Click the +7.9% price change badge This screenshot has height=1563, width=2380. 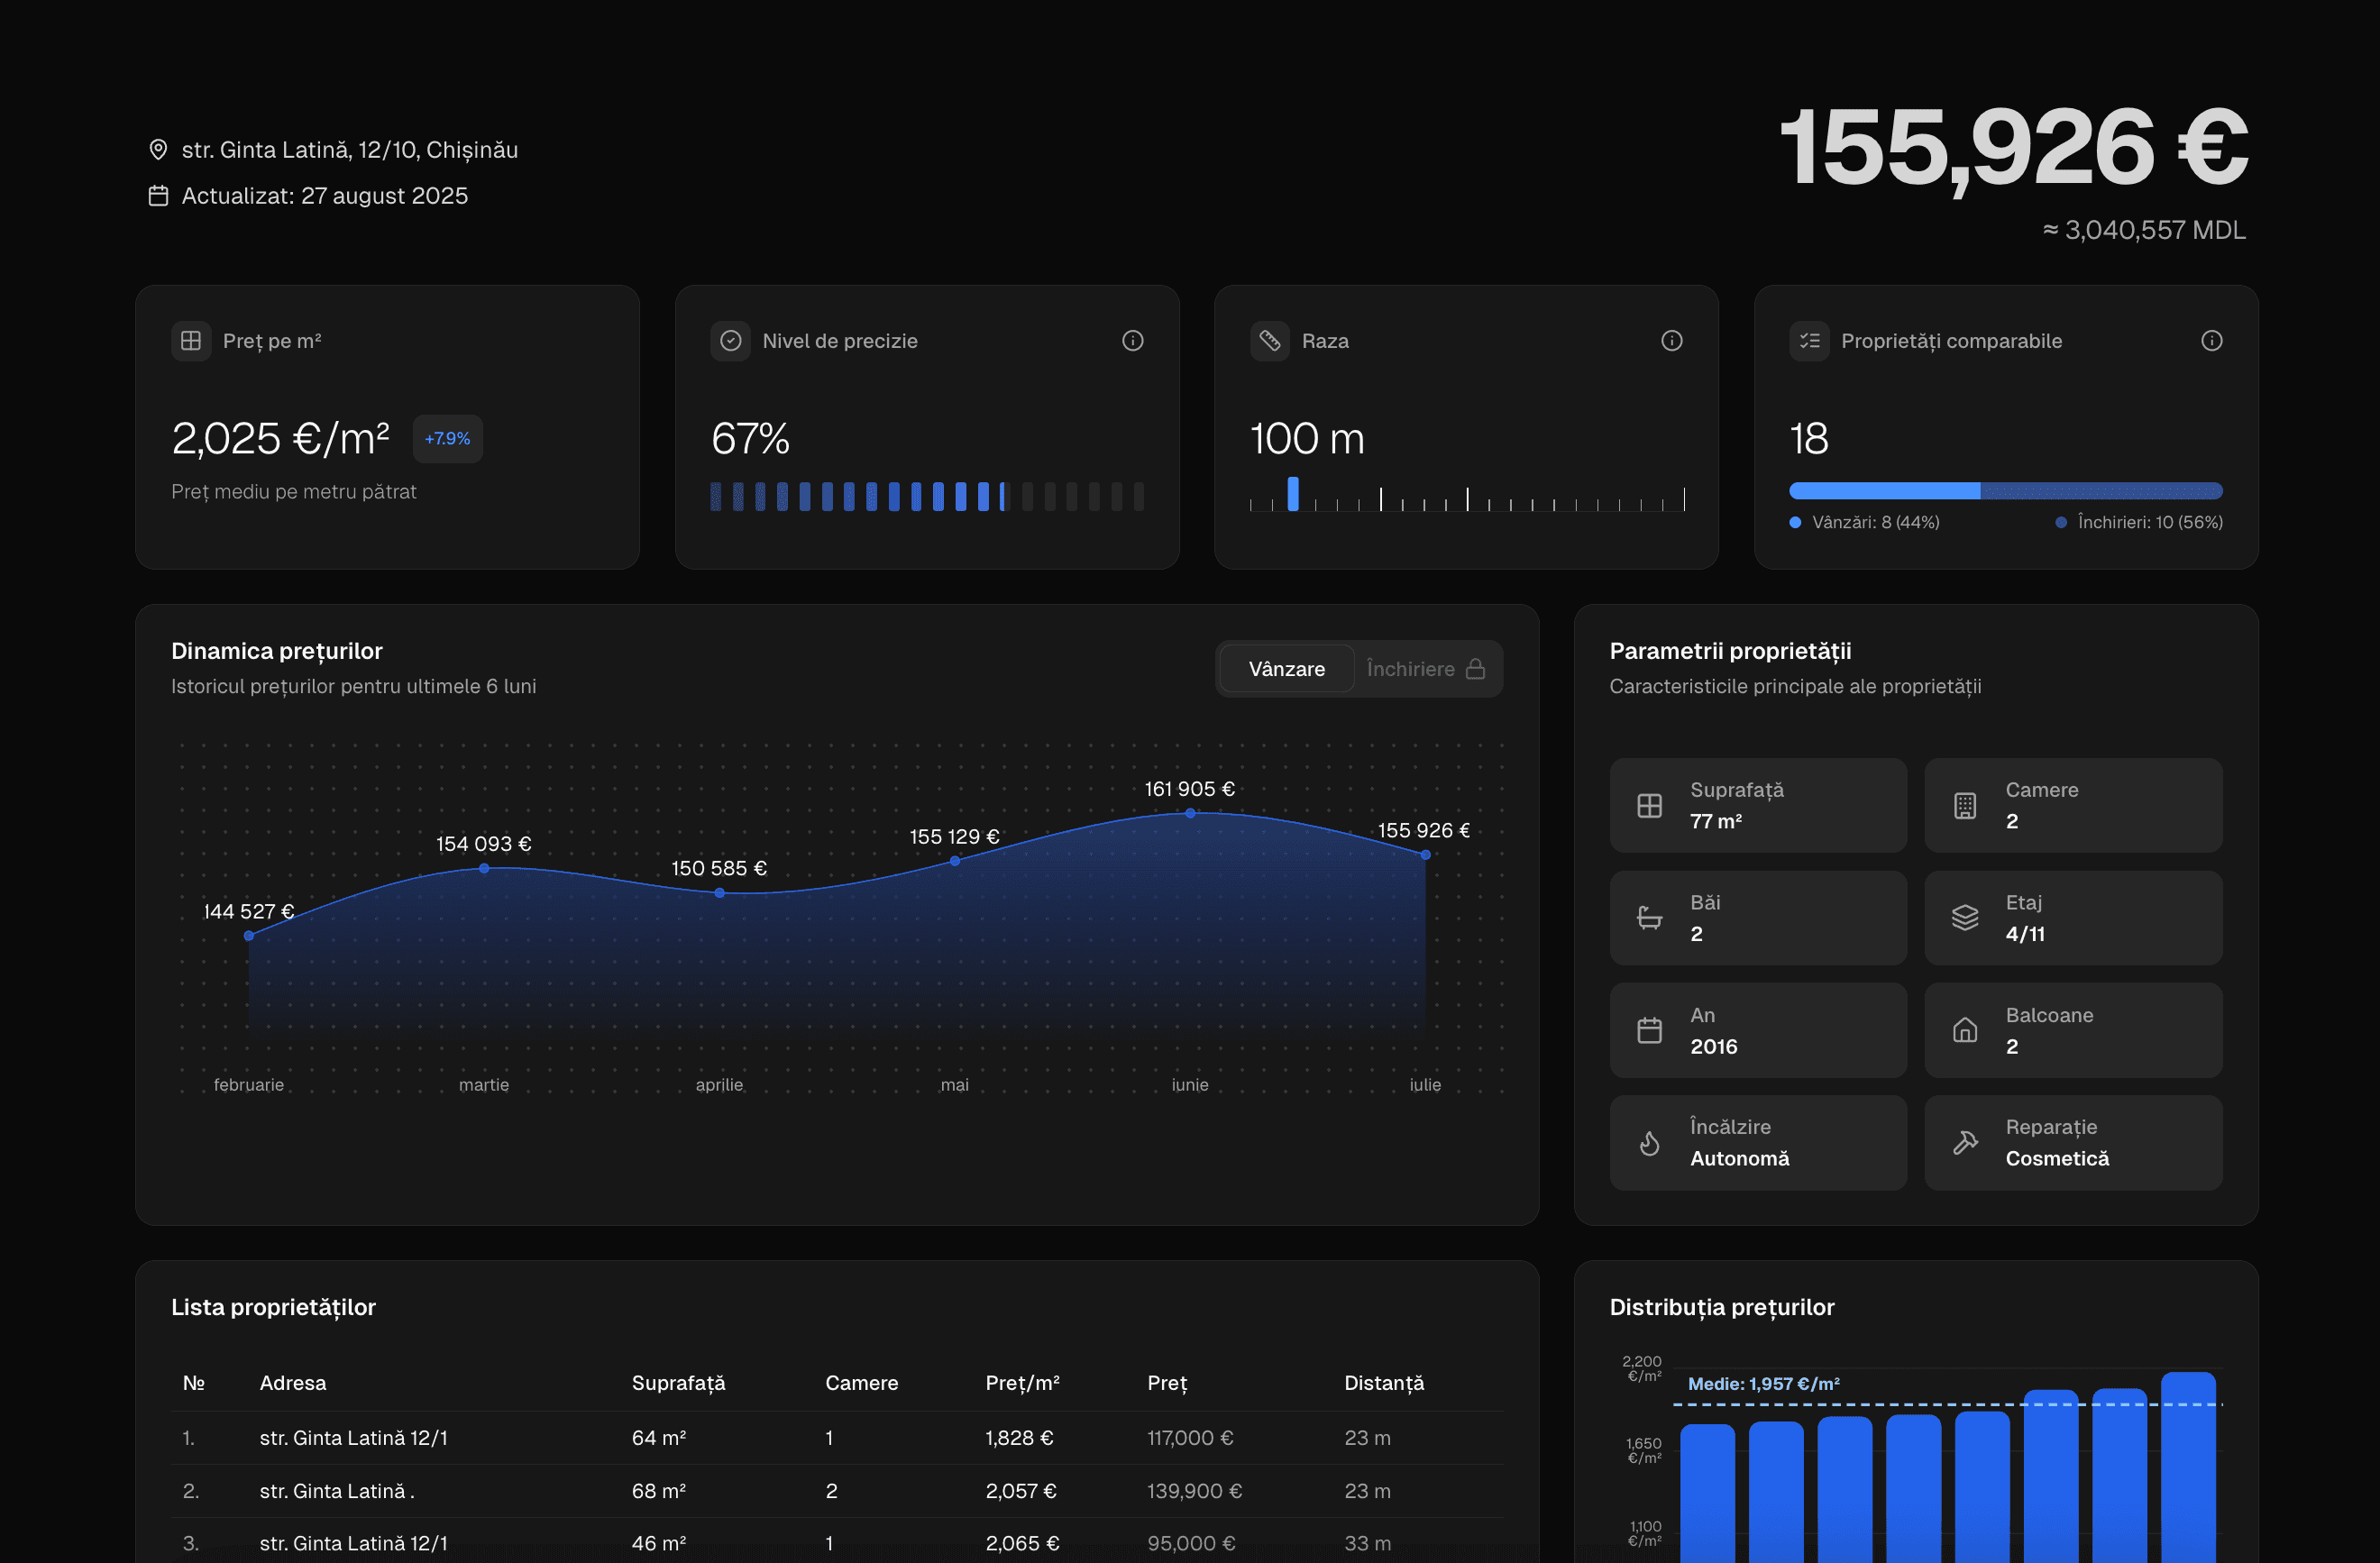(447, 439)
